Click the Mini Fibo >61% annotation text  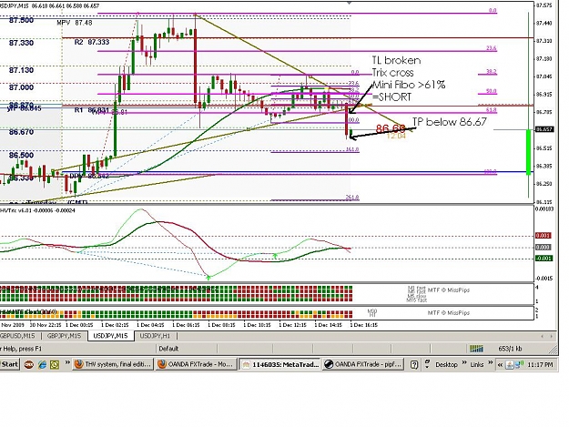coord(409,85)
